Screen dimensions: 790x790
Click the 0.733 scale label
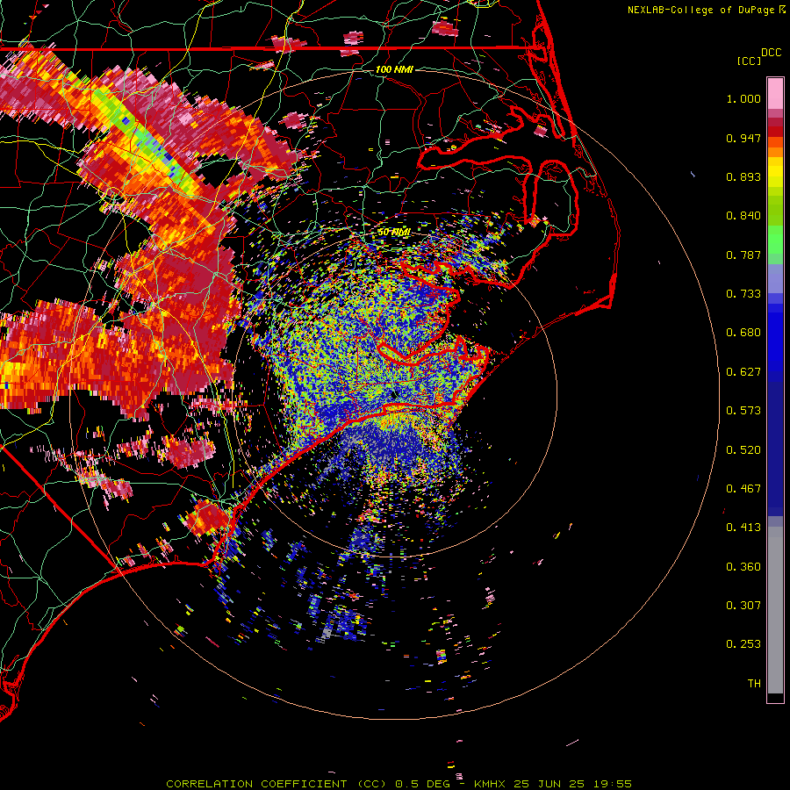coord(743,294)
